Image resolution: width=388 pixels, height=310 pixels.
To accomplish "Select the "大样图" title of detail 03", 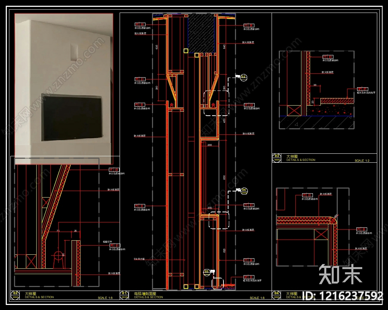I will coord(292,156).
